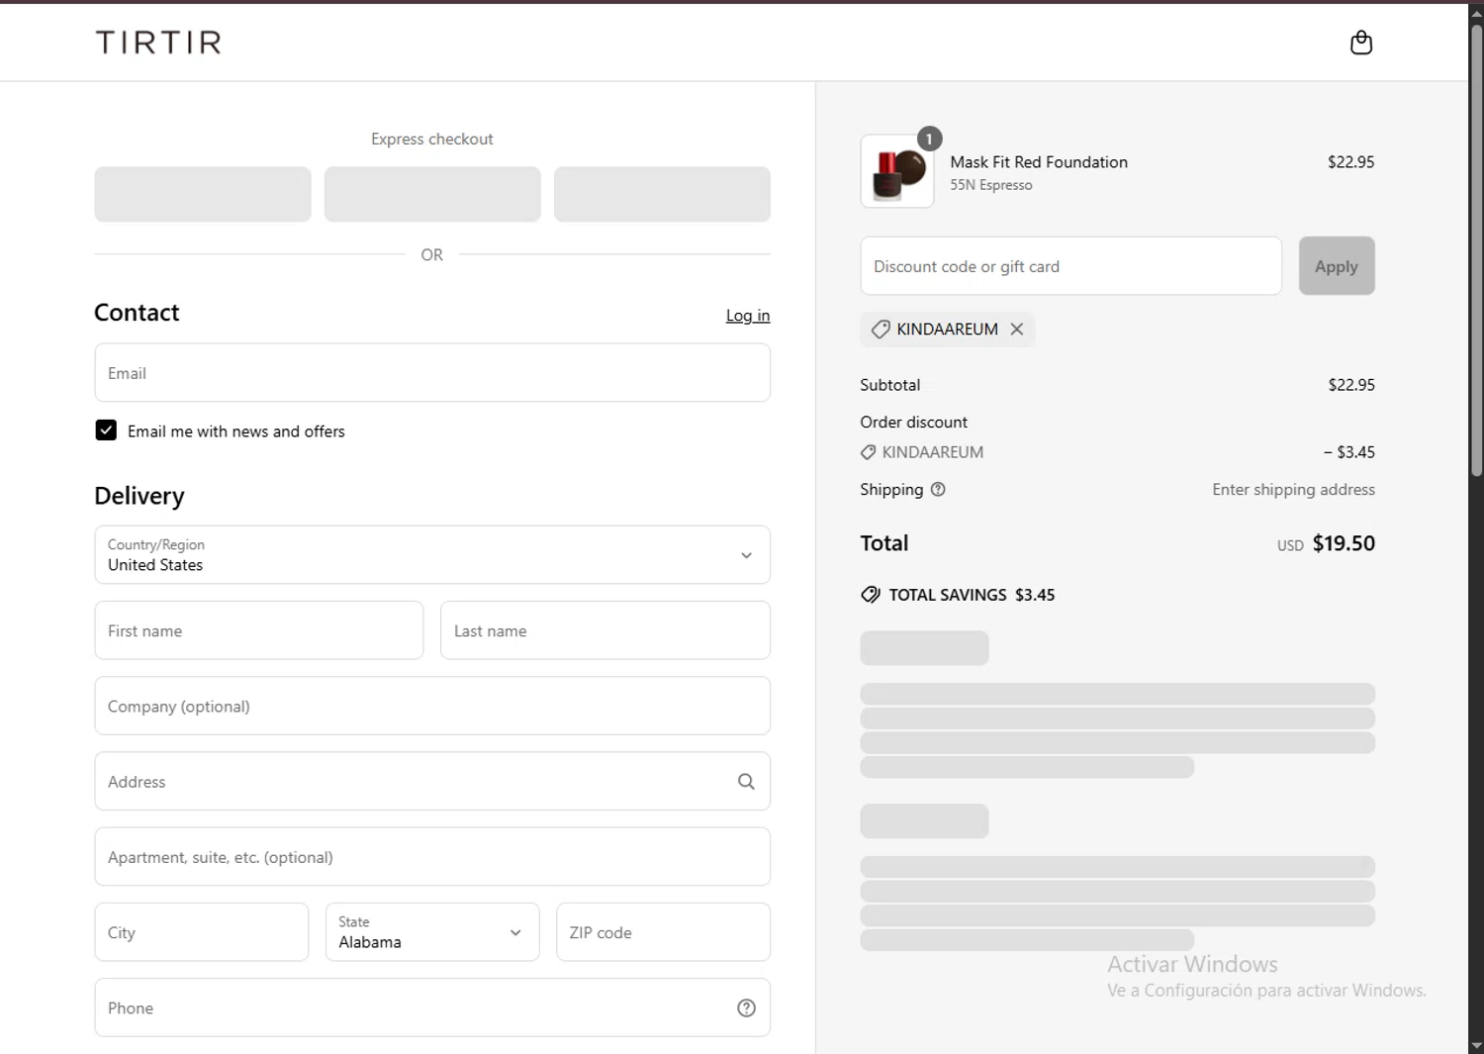Click the scrollbar down arrow
The image size is (1484, 1054).
[x=1476, y=1045]
